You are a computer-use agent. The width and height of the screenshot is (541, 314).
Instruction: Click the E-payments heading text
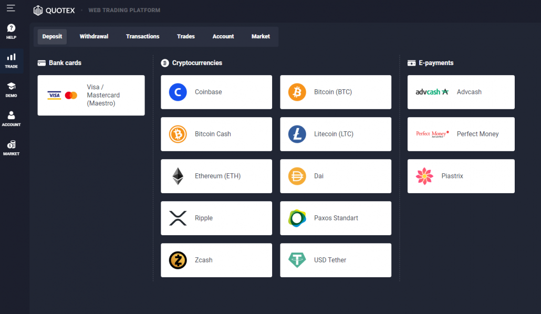[x=436, y=63]
